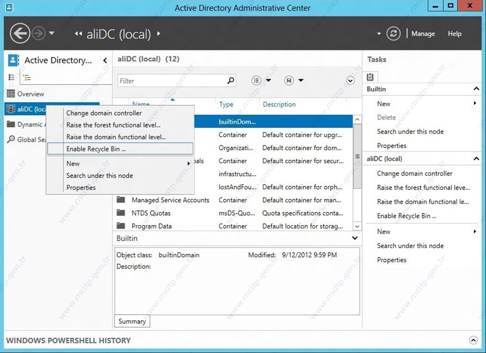This screenshot has height=353, width=486.
Task: Click Raise the forest functional level in Tasks pane
Action: (423, 188)
